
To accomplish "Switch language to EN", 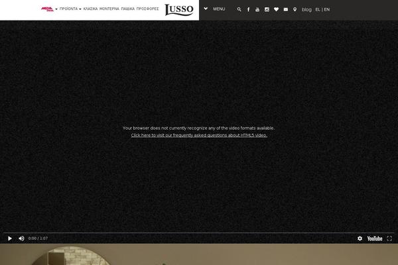I will (x=327, y=10).
